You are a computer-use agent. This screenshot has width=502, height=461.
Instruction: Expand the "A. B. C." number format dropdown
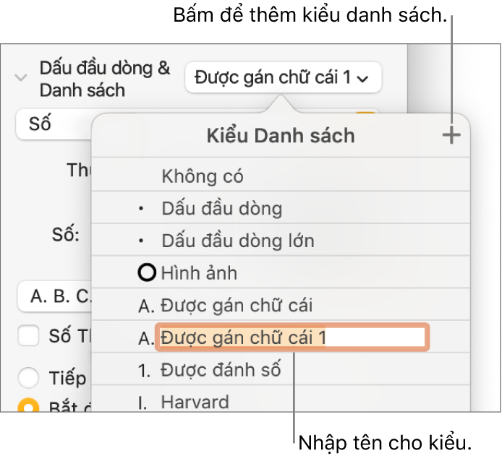click(56, 296)
